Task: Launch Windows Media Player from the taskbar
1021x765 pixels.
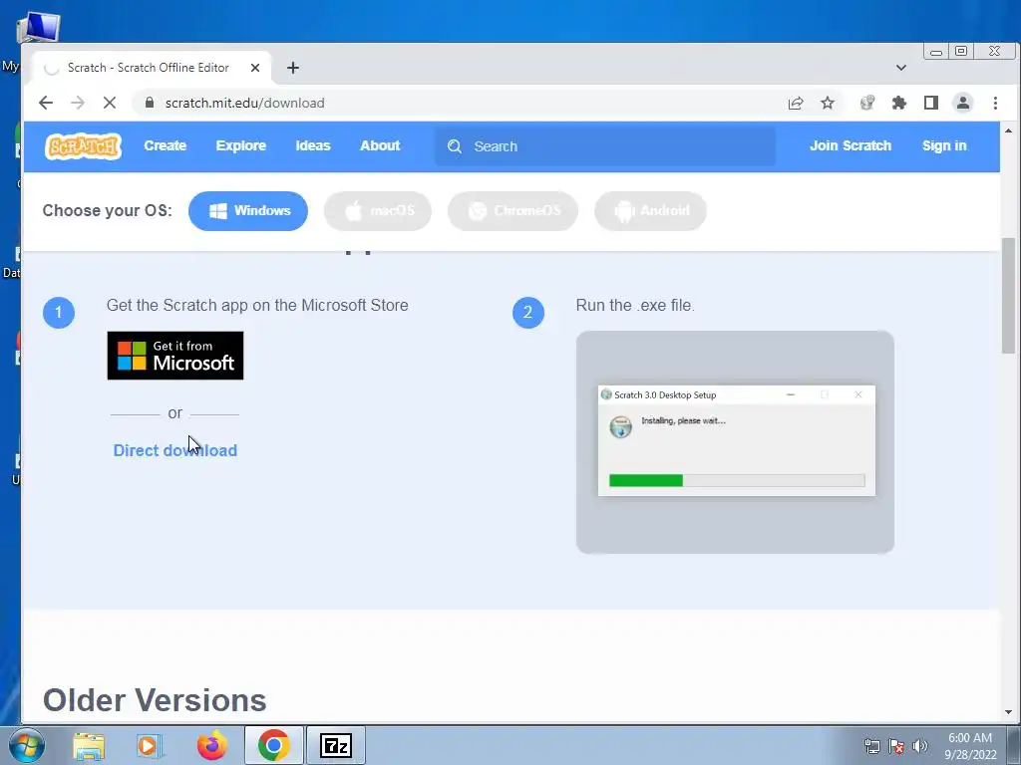Action: tap(150, 745)
